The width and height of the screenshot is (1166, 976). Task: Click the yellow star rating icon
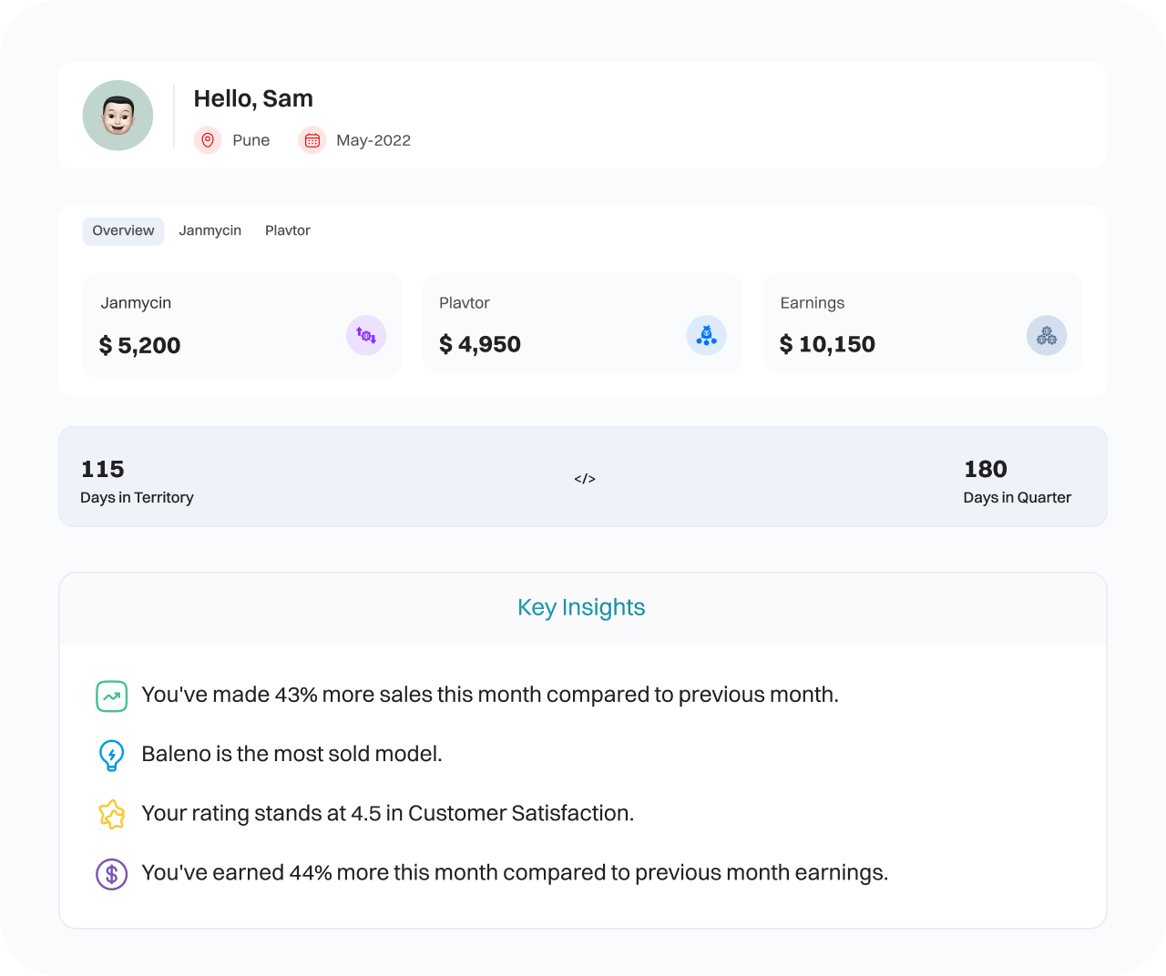pyautogui.click(x=111, y=814)
